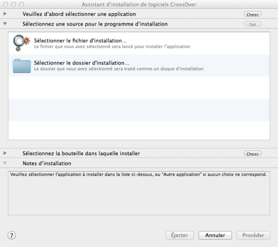Click the 'Notes d'installation' heading

click(47, 163)
